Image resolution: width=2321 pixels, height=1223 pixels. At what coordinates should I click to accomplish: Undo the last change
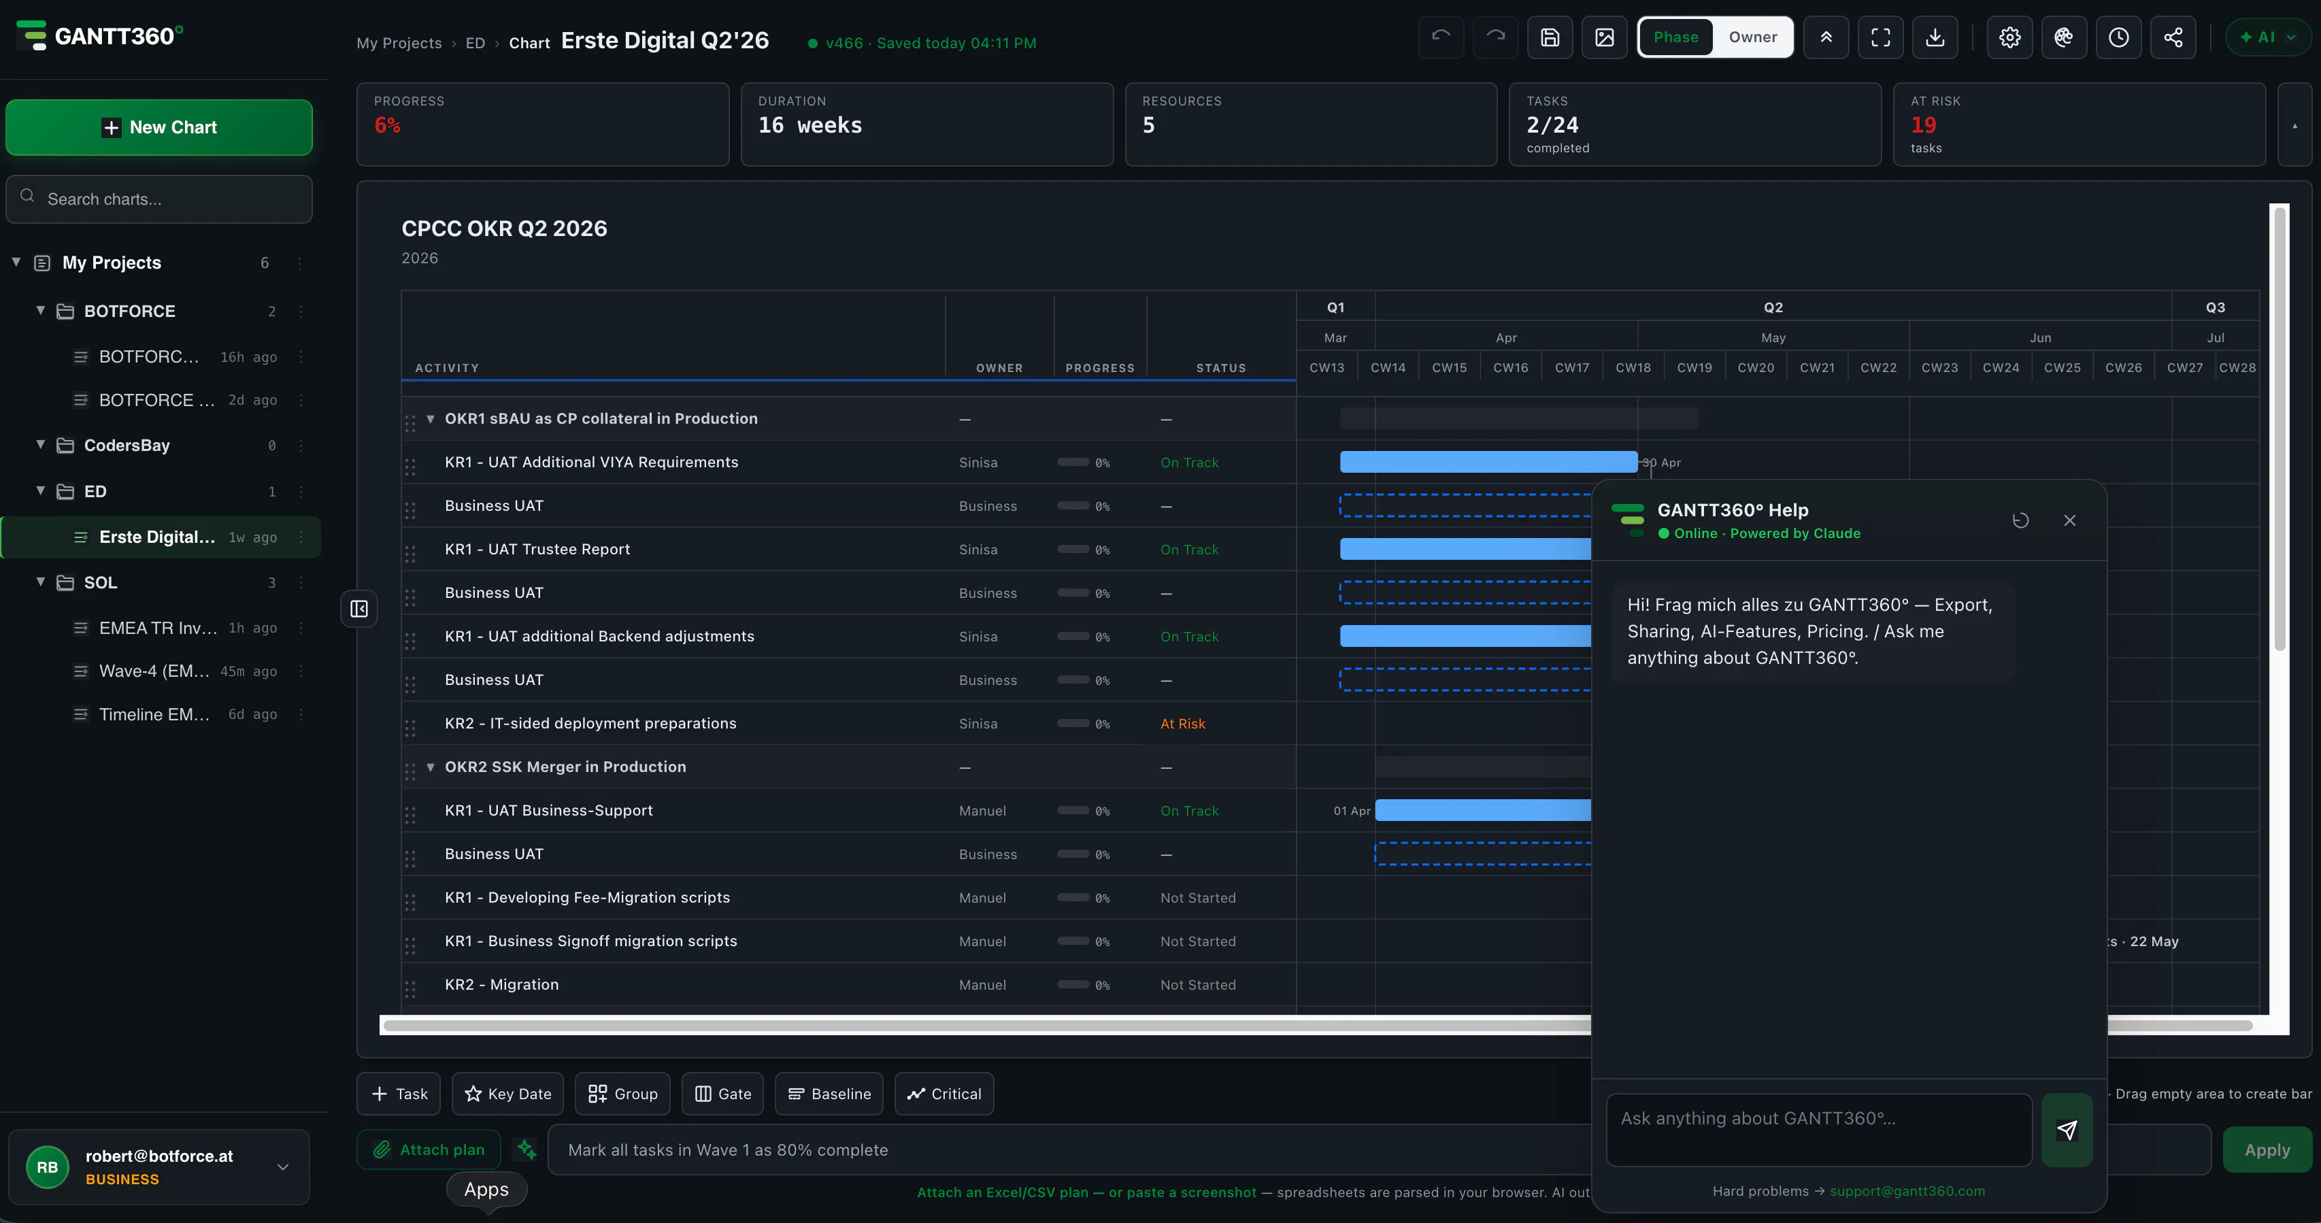[1441, 37]
